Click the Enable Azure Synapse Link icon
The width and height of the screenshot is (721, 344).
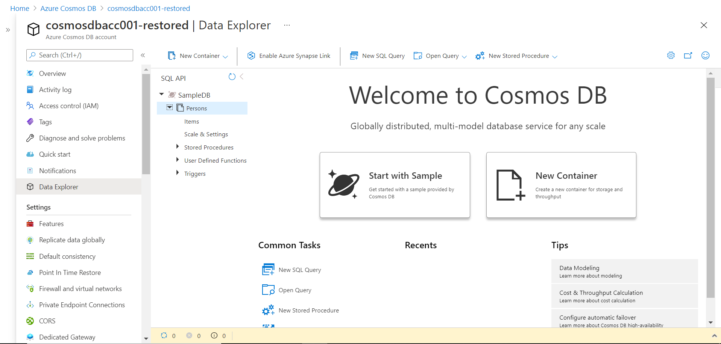[251, 56]
